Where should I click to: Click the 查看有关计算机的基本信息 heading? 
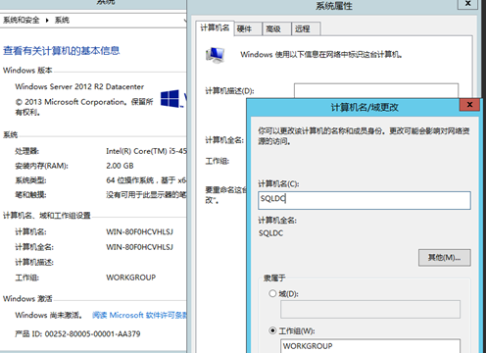pos(62,51)
